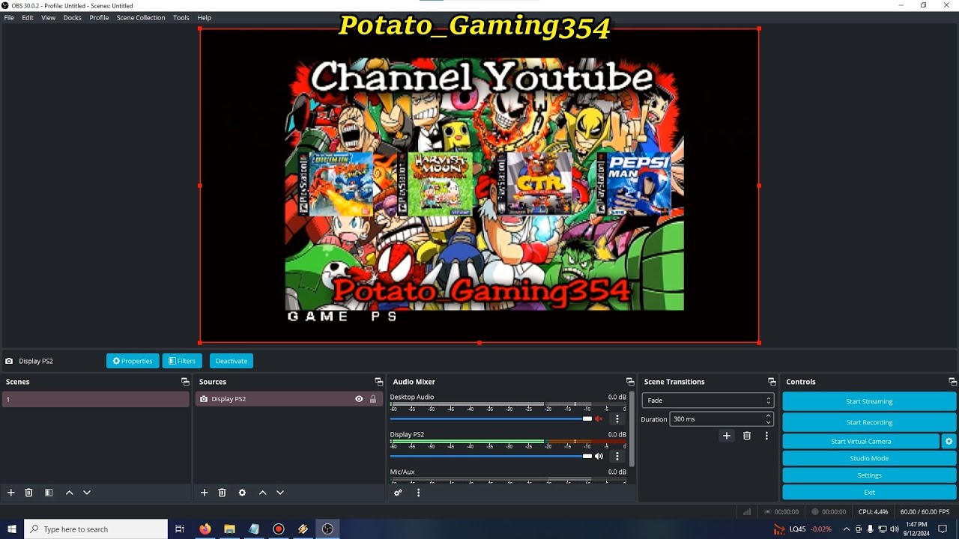Adjust Display PS2 volume slider
This screenshot has height=539, width=959.
click(491, 456)
